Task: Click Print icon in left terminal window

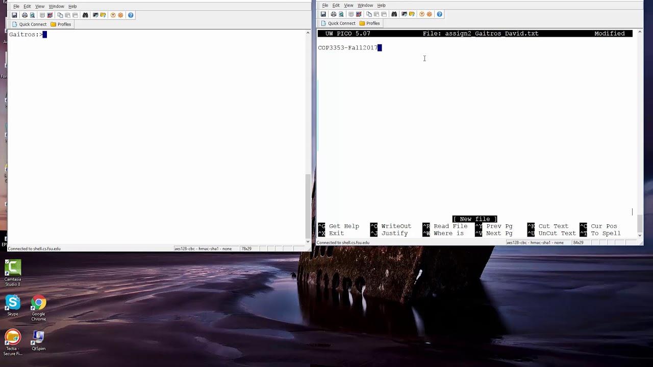Action: 24,15
